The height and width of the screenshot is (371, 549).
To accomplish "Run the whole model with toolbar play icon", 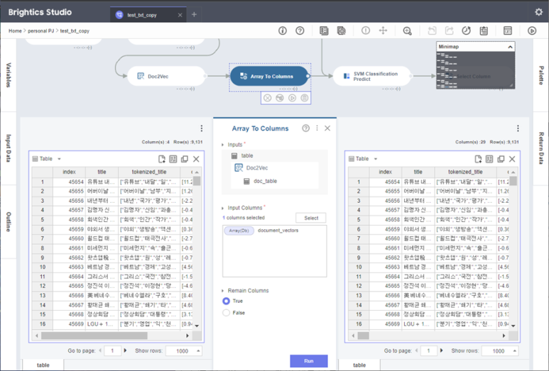I will pyautogui.click(x=532, y=31).
